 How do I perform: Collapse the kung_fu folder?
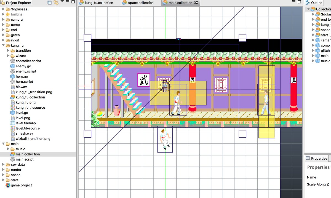[3, 46]
